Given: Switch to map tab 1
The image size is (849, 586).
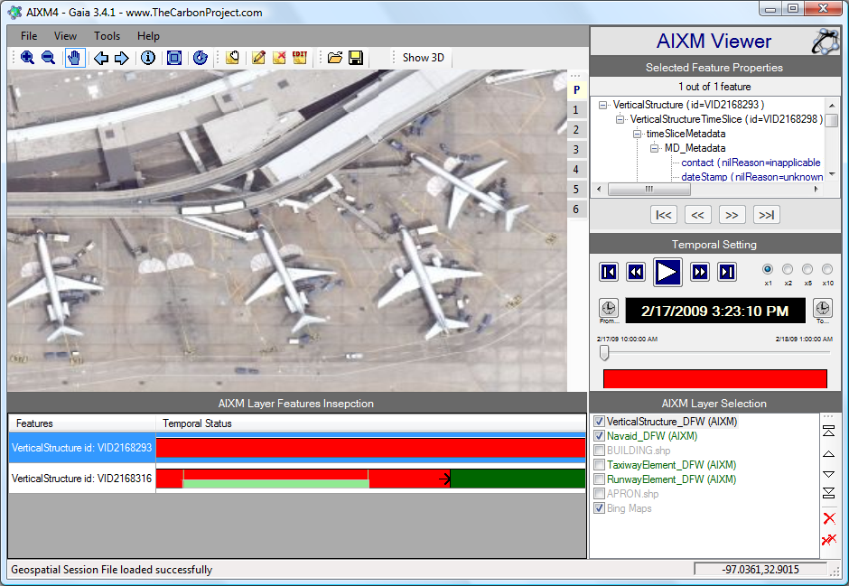Looking at the screenshot, I should (x=576, y=110).
